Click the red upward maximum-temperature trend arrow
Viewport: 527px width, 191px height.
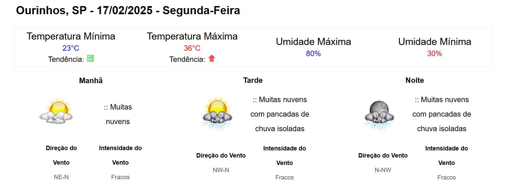[211, 58]
